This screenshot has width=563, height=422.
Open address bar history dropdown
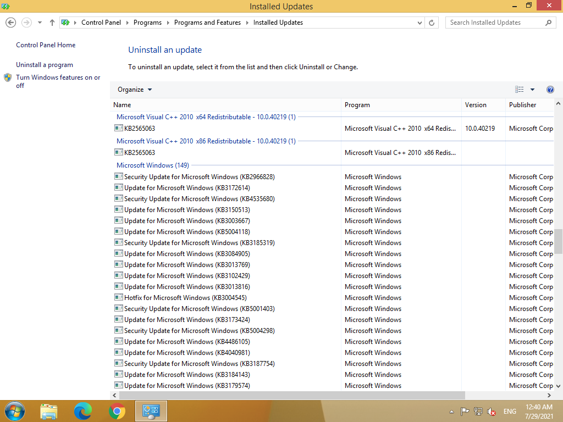(x=420, y=23)
